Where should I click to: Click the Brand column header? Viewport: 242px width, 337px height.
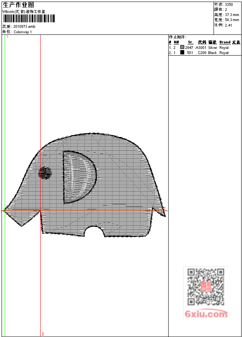tap(225, 42)
